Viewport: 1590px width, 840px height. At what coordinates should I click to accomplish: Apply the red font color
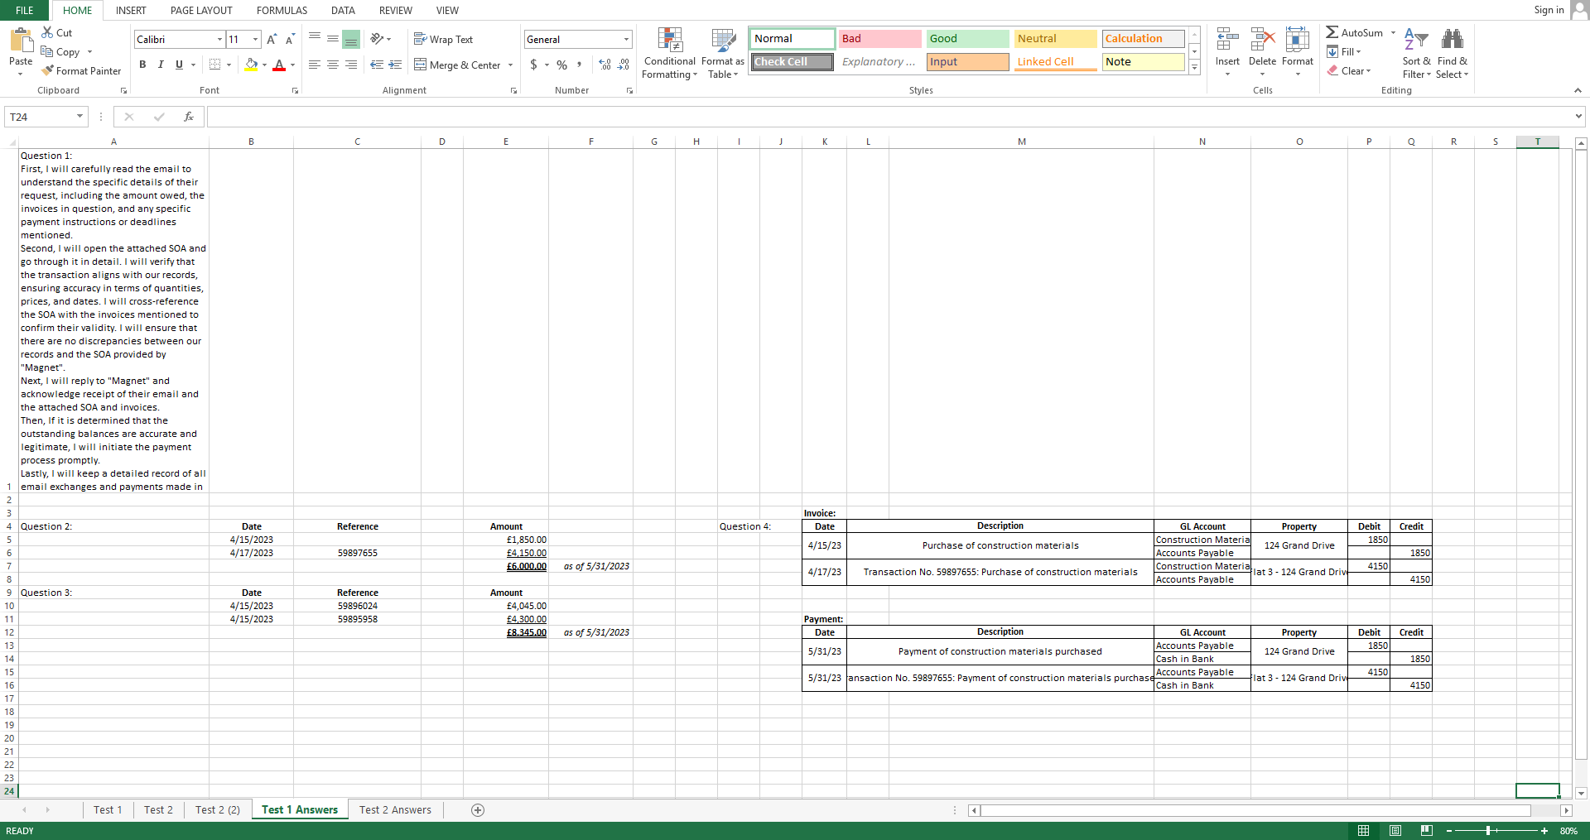279,65
